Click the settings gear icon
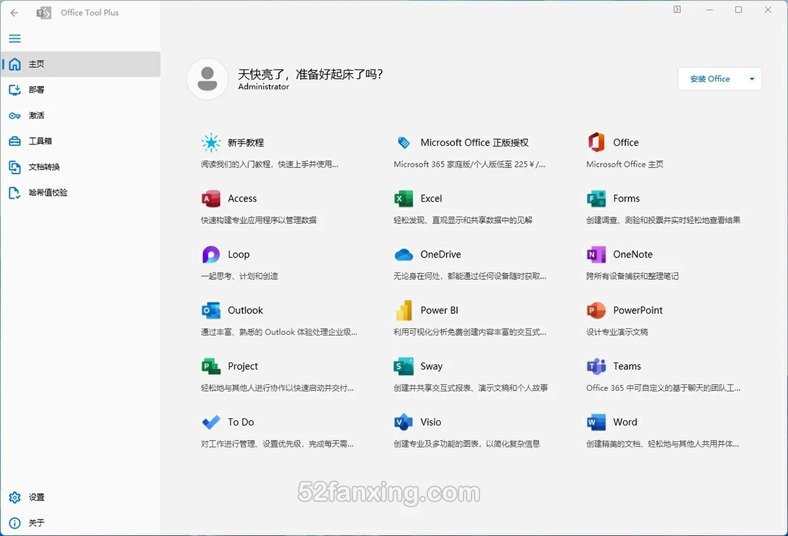Image resolution: width=788 pixels, height=536 pixels. click(14, 497)
